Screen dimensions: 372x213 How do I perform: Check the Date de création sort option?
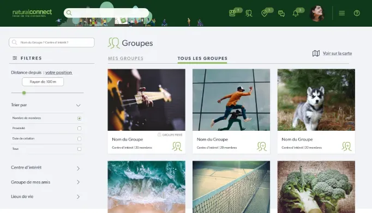click(x=79, y=138)
